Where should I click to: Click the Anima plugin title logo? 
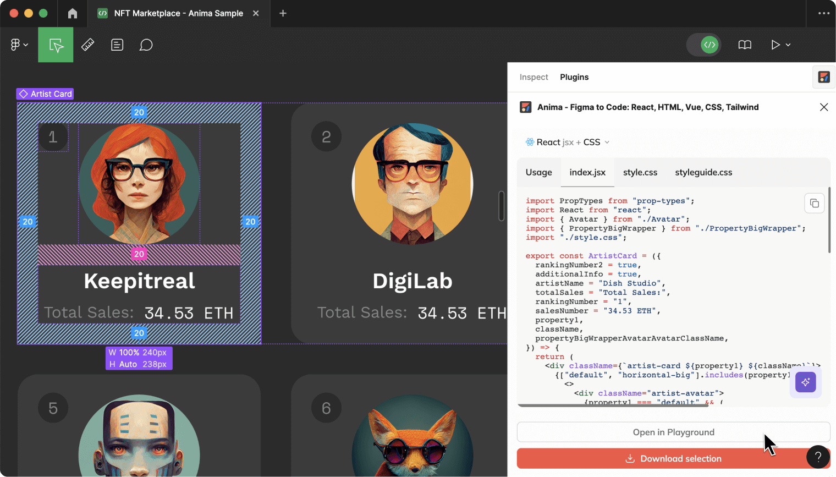[525, 107]
